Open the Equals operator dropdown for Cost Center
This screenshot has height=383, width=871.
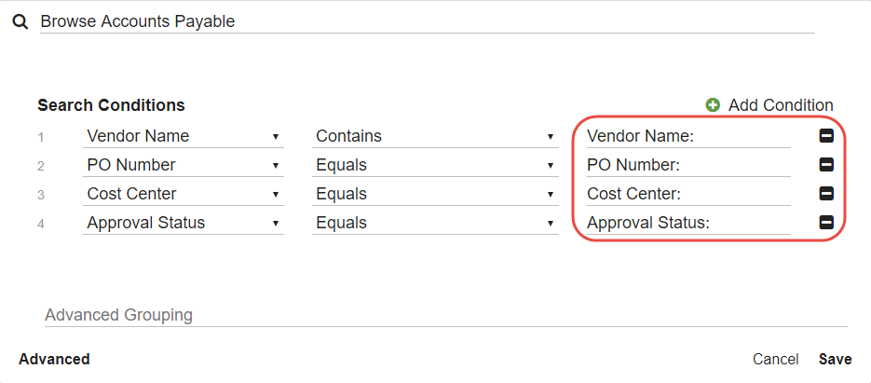tap(435, 194)
